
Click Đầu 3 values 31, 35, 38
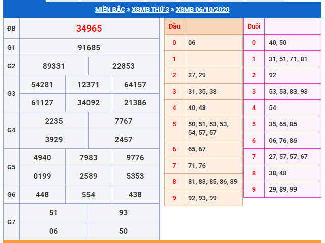[202, 92]
